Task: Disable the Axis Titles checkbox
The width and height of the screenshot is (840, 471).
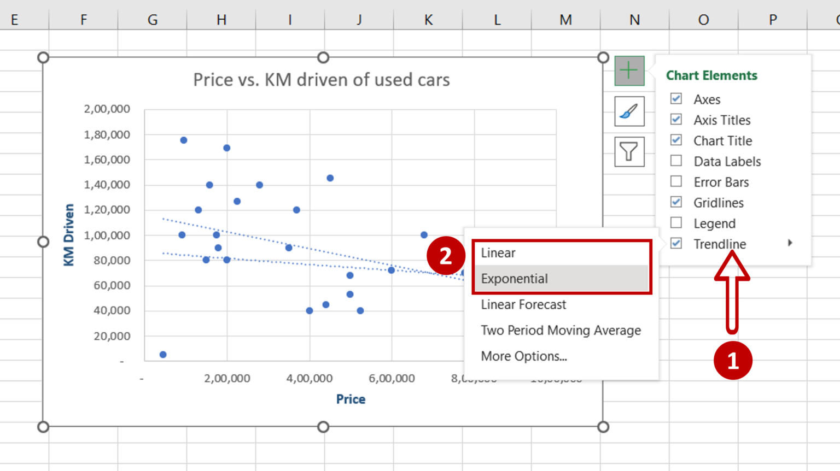Action: (676, 119)
